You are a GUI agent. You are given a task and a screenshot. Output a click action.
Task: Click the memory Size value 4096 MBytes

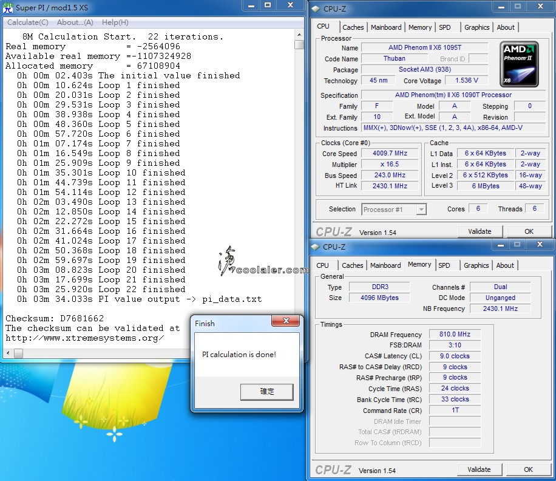[380, 298]
